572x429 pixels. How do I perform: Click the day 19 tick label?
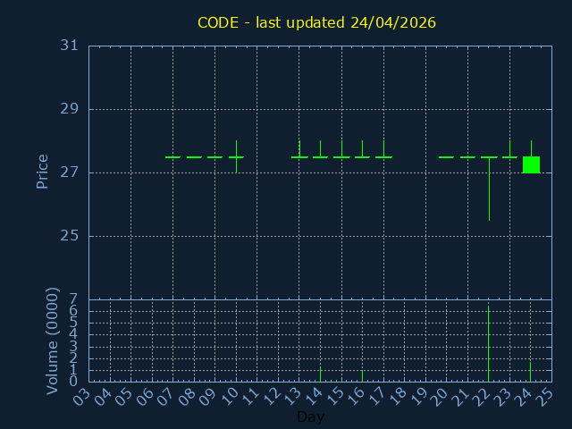coord(418,395)
